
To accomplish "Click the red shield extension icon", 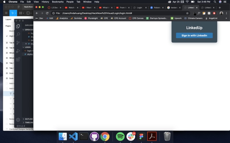I will coord(214,13).
